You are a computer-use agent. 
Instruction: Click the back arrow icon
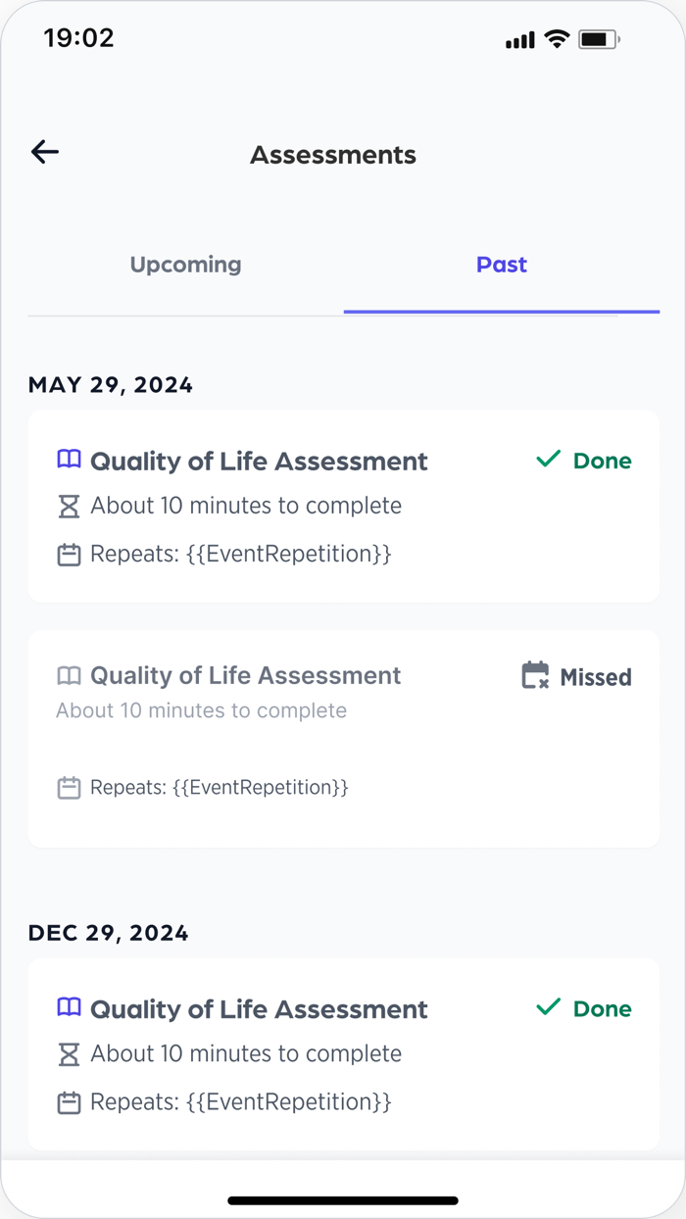tap(43, 152)
